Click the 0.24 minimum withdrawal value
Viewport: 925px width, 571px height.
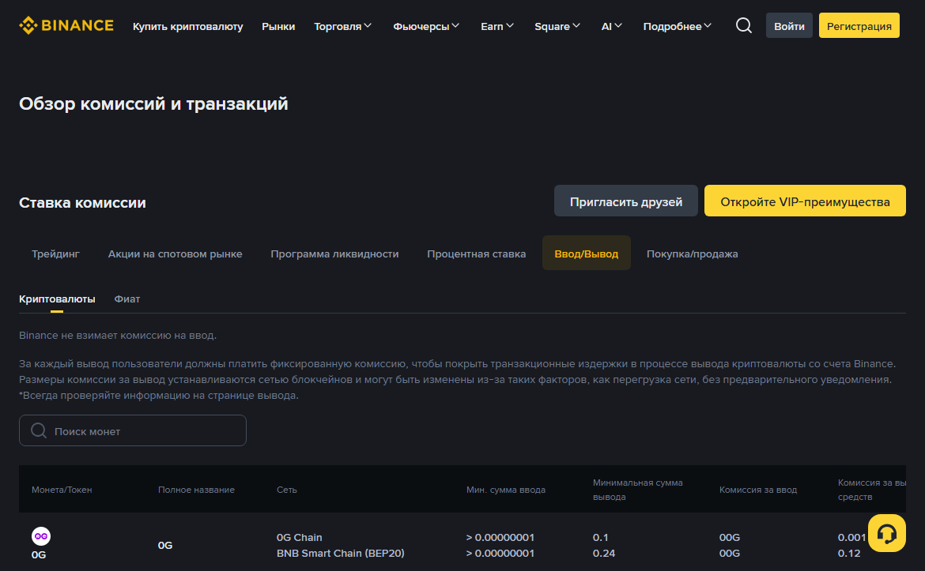click(604, 554)
